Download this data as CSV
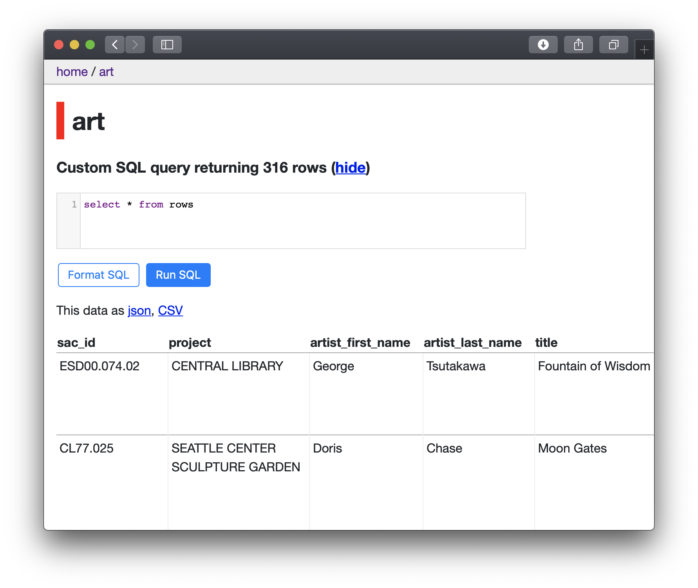Screen dimensions: 698x588 click(170, 310)
